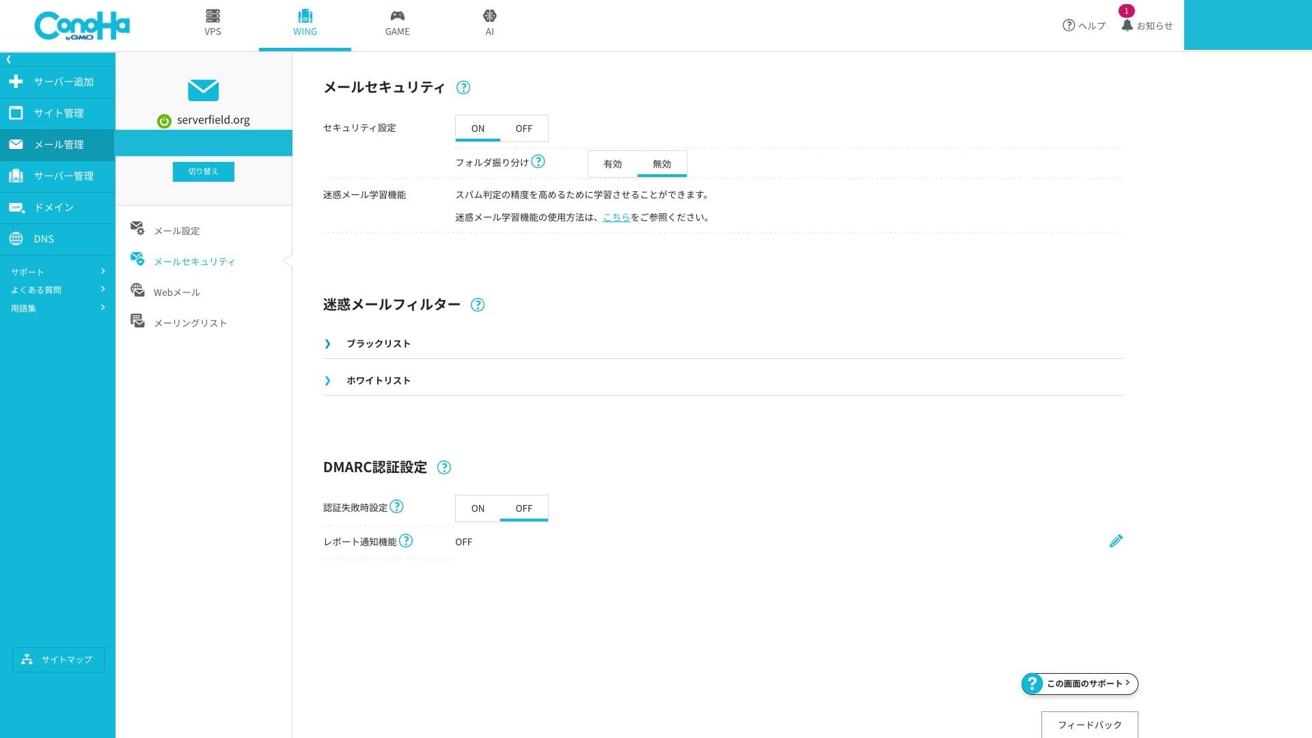Viewport: 1312px width, 738px height.
Task: Click the help icon beside 迷惑メールフィルター
Action: 478,305
